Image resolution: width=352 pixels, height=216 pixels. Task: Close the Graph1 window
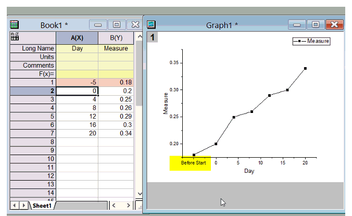pos(334,24)
